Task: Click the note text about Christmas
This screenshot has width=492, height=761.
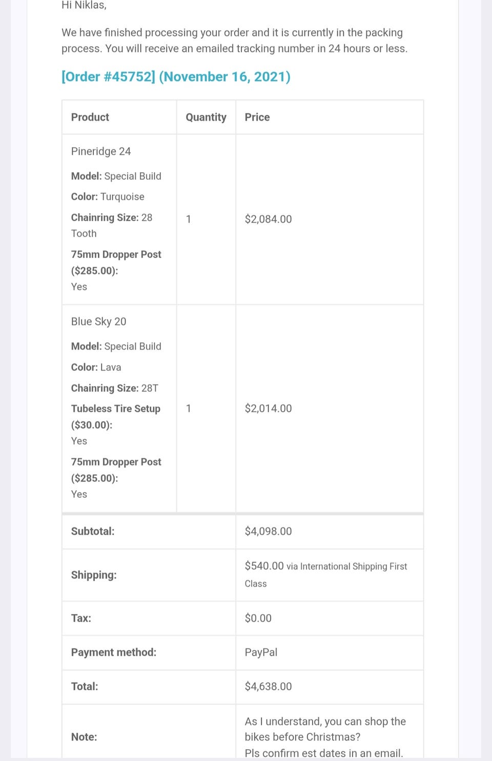Action: point(325,729)
